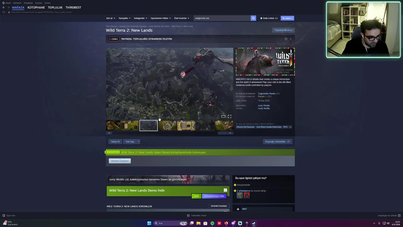This screenshot has height=227, width=403.
Task: Click the Steam icon in the taskbar
Action: [254, 223]
